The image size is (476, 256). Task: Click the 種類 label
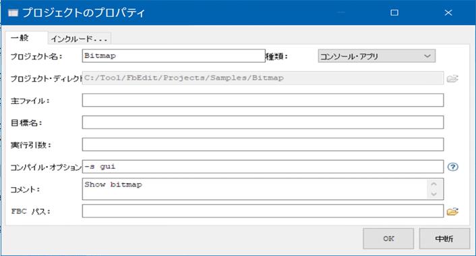click(277, 57)
